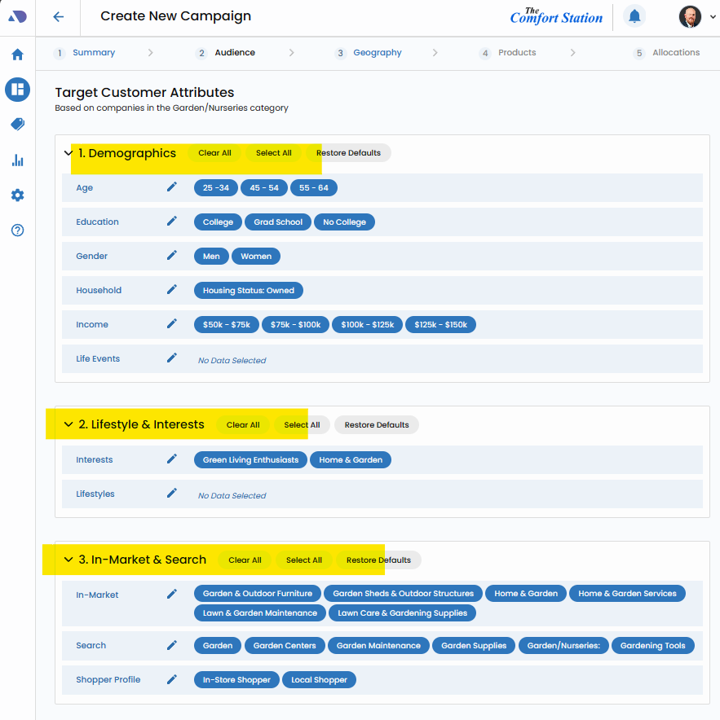Edit the Age attribute with the pencil icon
This screenshot has height=720, width=720.
pyautogui.click(x=172, y=187)
